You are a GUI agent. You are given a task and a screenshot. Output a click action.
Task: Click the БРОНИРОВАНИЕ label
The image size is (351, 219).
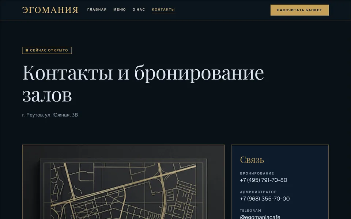coord(257,173)
